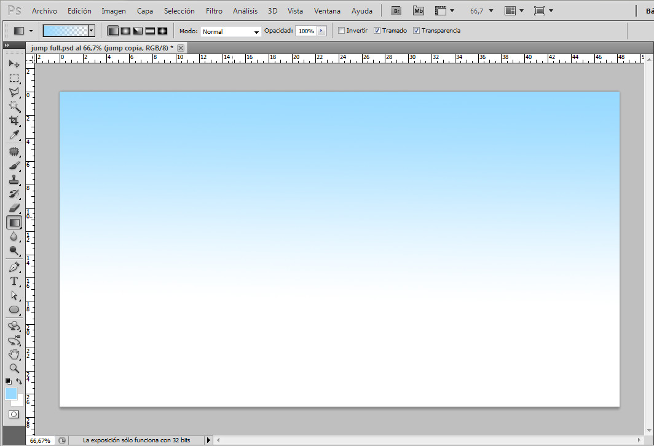Uncheck the Transparencia option
Screen dimensions: 654x446
pyautogui.click(x=416, y=30)
